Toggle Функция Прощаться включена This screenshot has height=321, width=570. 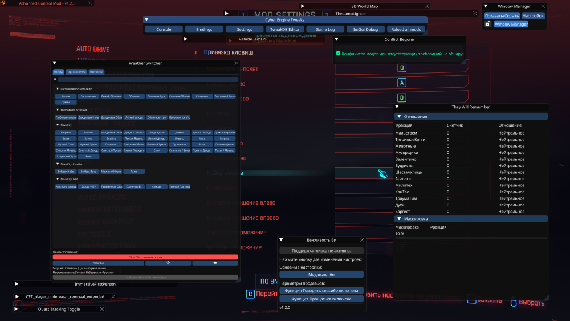(321, 299)
